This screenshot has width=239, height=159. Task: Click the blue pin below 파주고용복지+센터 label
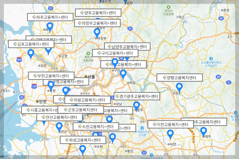50,27
